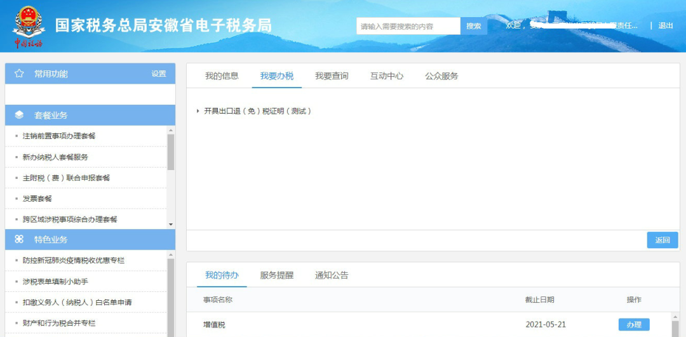Click the clover icon beside 特色业务
The image size is (686, 337).
pos(19,239)
